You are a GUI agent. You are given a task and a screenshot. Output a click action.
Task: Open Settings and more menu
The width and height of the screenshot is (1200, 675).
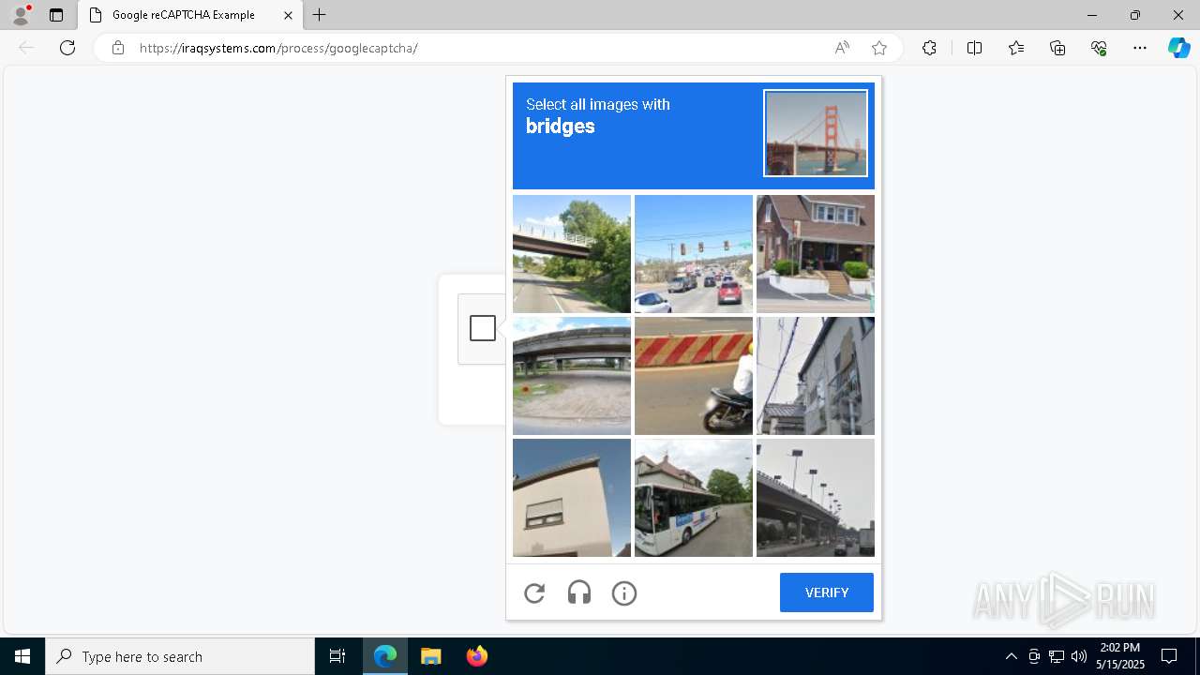coord(1140,48)
